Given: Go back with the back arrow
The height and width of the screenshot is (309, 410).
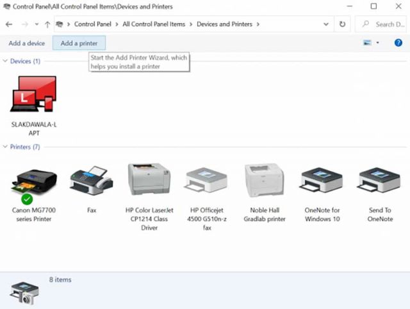Looking at the screenshot, I should tap(9, 24).
